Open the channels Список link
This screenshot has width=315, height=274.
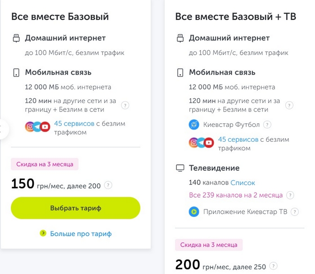pos(243,183)
